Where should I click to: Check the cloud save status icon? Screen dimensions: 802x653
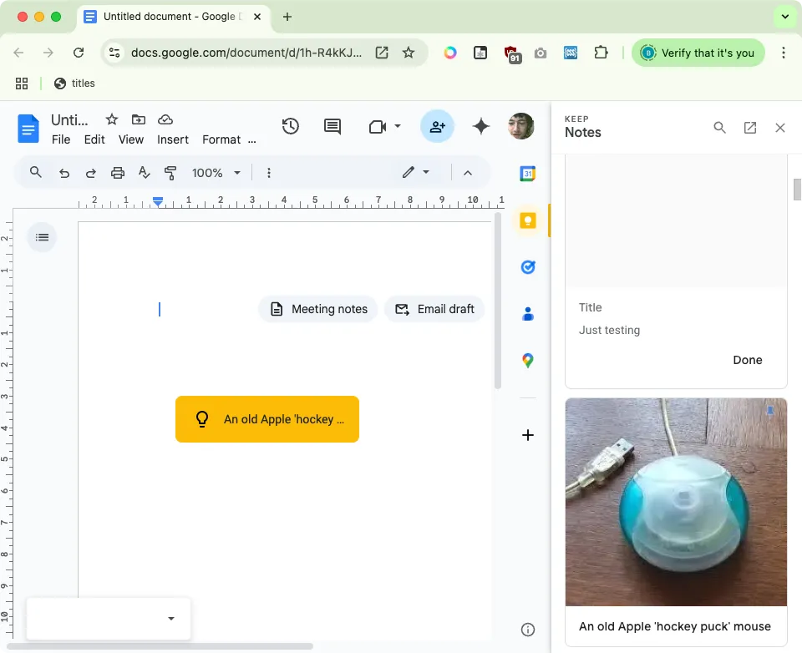pyautogui.click(x=165, y=119)
